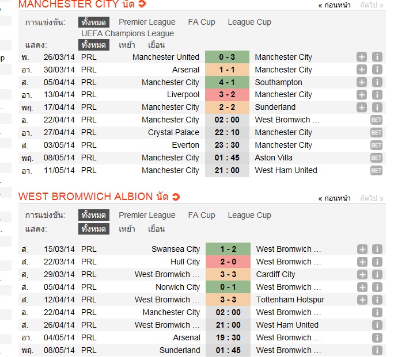The image size is (394, 357).
Task: Open info icon for Manchester City vs Southampton
Action: pyautogui.click(x=377, y=82)
